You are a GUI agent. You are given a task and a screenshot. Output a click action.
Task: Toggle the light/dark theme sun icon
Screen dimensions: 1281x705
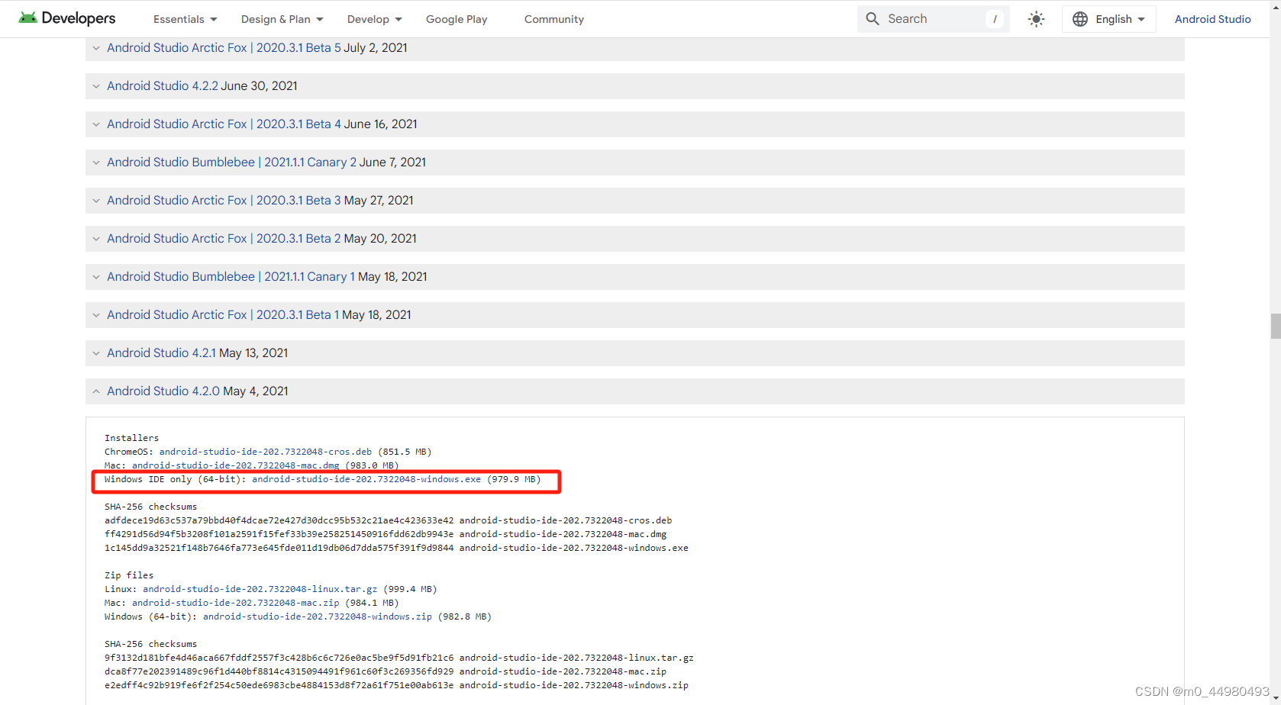[x=1036, y=19]
